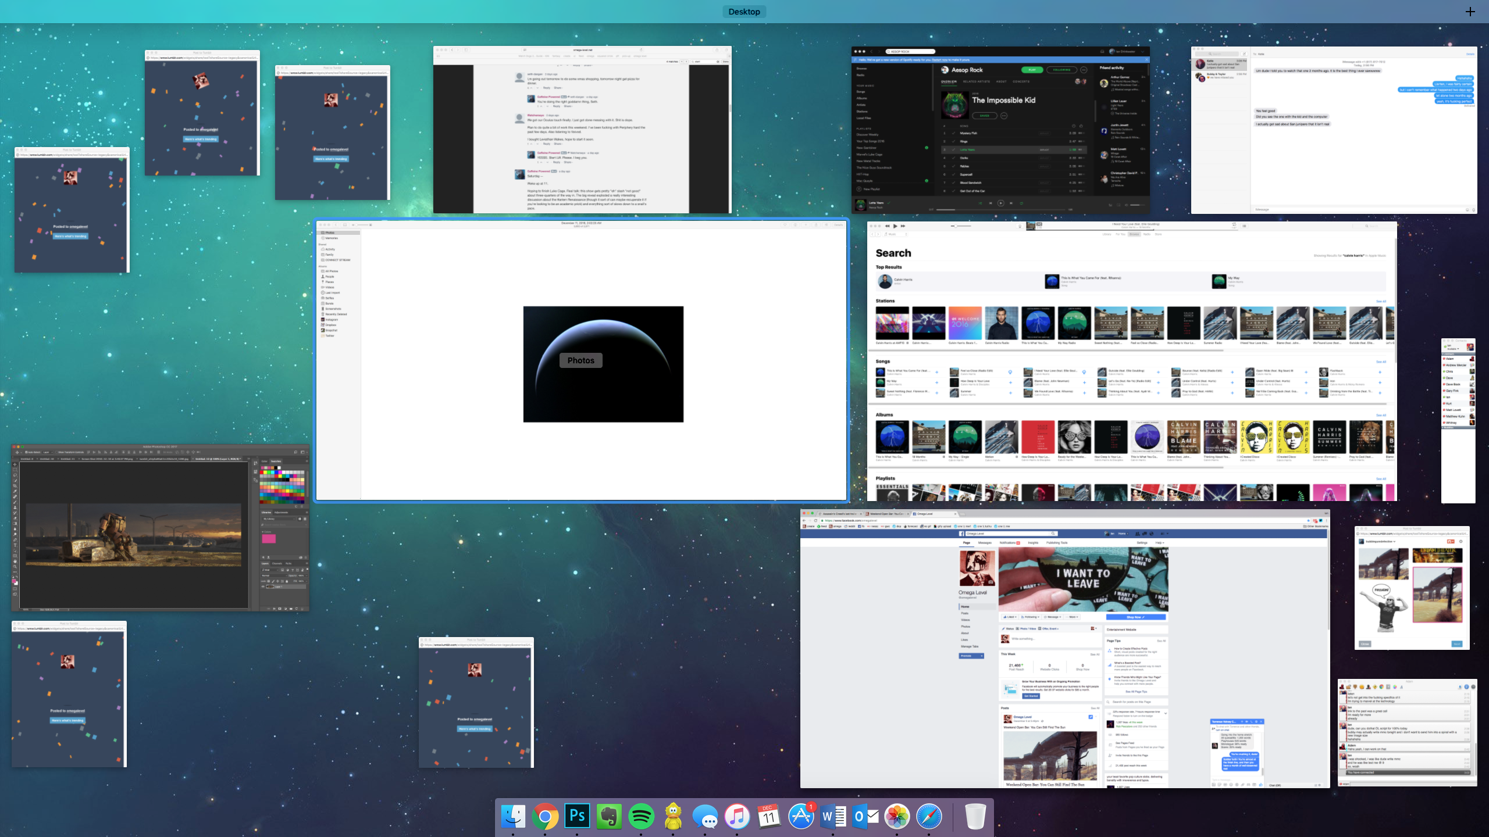Click Spotify's volume speaker icon
The image size is (1489, 837).
pos(1126,205)
